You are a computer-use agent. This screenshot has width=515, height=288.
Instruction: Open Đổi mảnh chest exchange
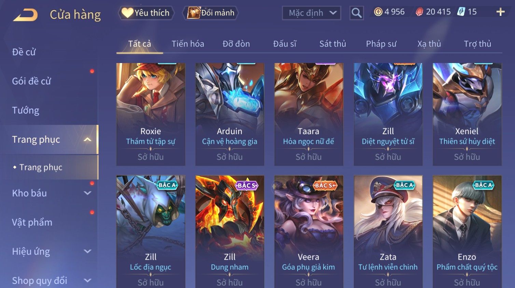pyautogui.click(x=210, y=13)
